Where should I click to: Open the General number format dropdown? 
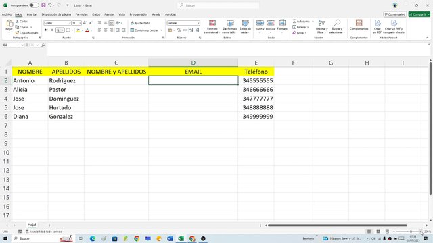198,23
